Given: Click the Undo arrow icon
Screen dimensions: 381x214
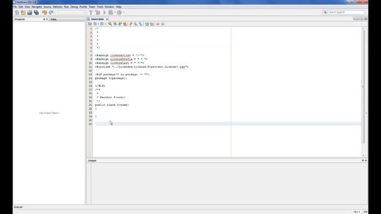Looking at the screenshot, I should click(45, 12).
